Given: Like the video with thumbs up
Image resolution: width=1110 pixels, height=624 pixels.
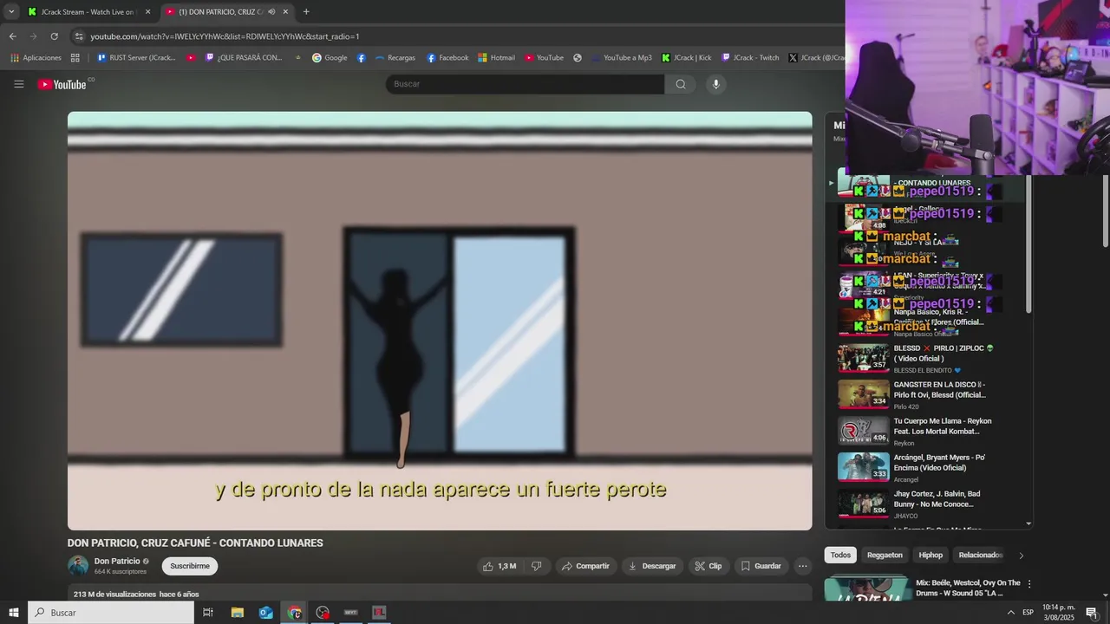Looking at the screenshot, I should pos(499,566).
